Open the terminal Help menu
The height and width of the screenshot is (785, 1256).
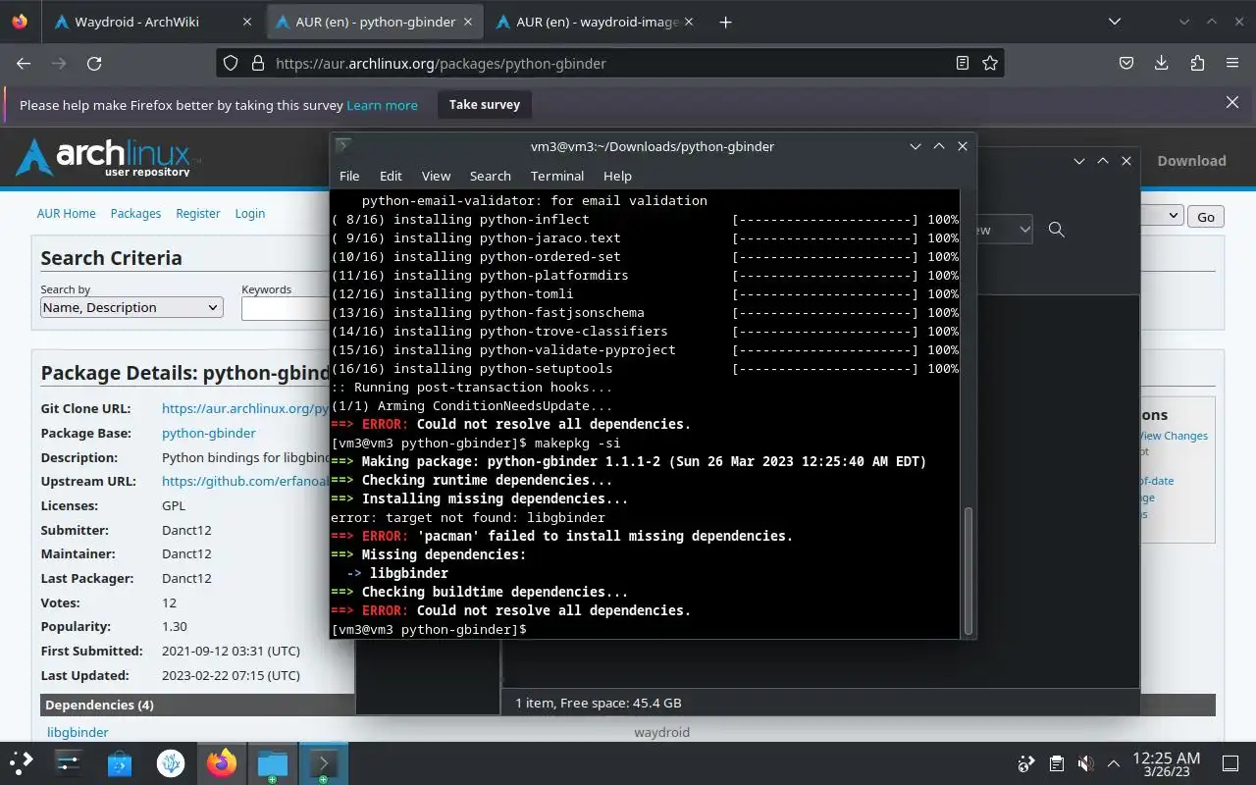[x=617, y=176]
